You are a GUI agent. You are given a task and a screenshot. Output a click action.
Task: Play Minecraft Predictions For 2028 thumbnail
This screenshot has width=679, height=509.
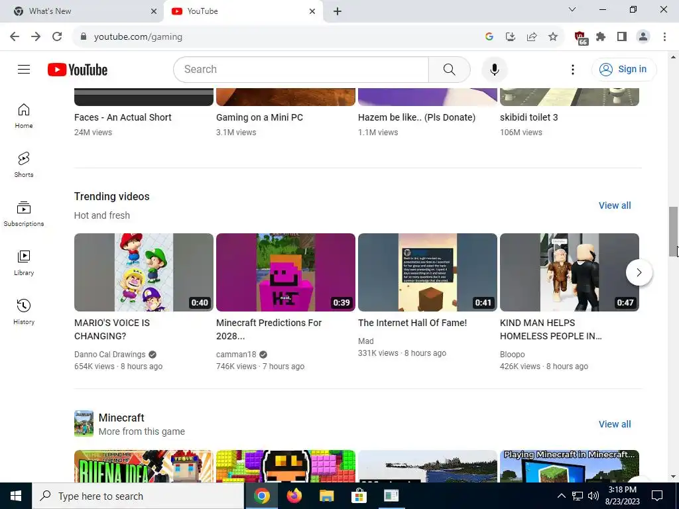(285, 272)
